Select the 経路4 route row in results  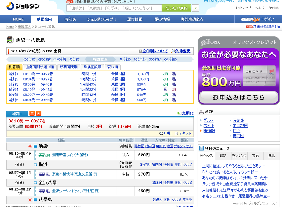[14, 89]
